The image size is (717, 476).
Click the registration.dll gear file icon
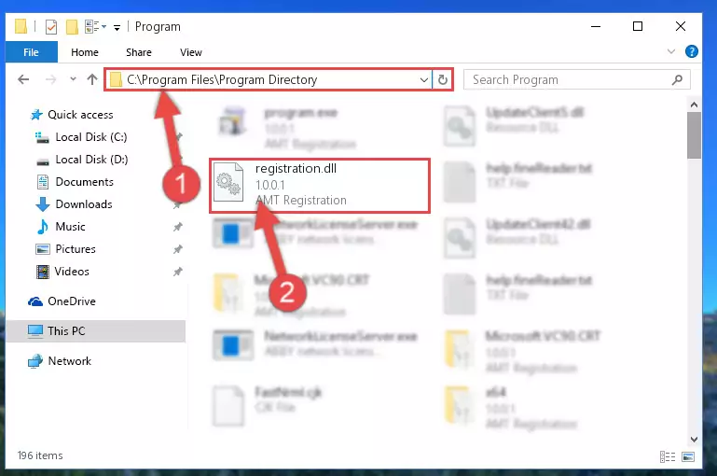(228, 182)
